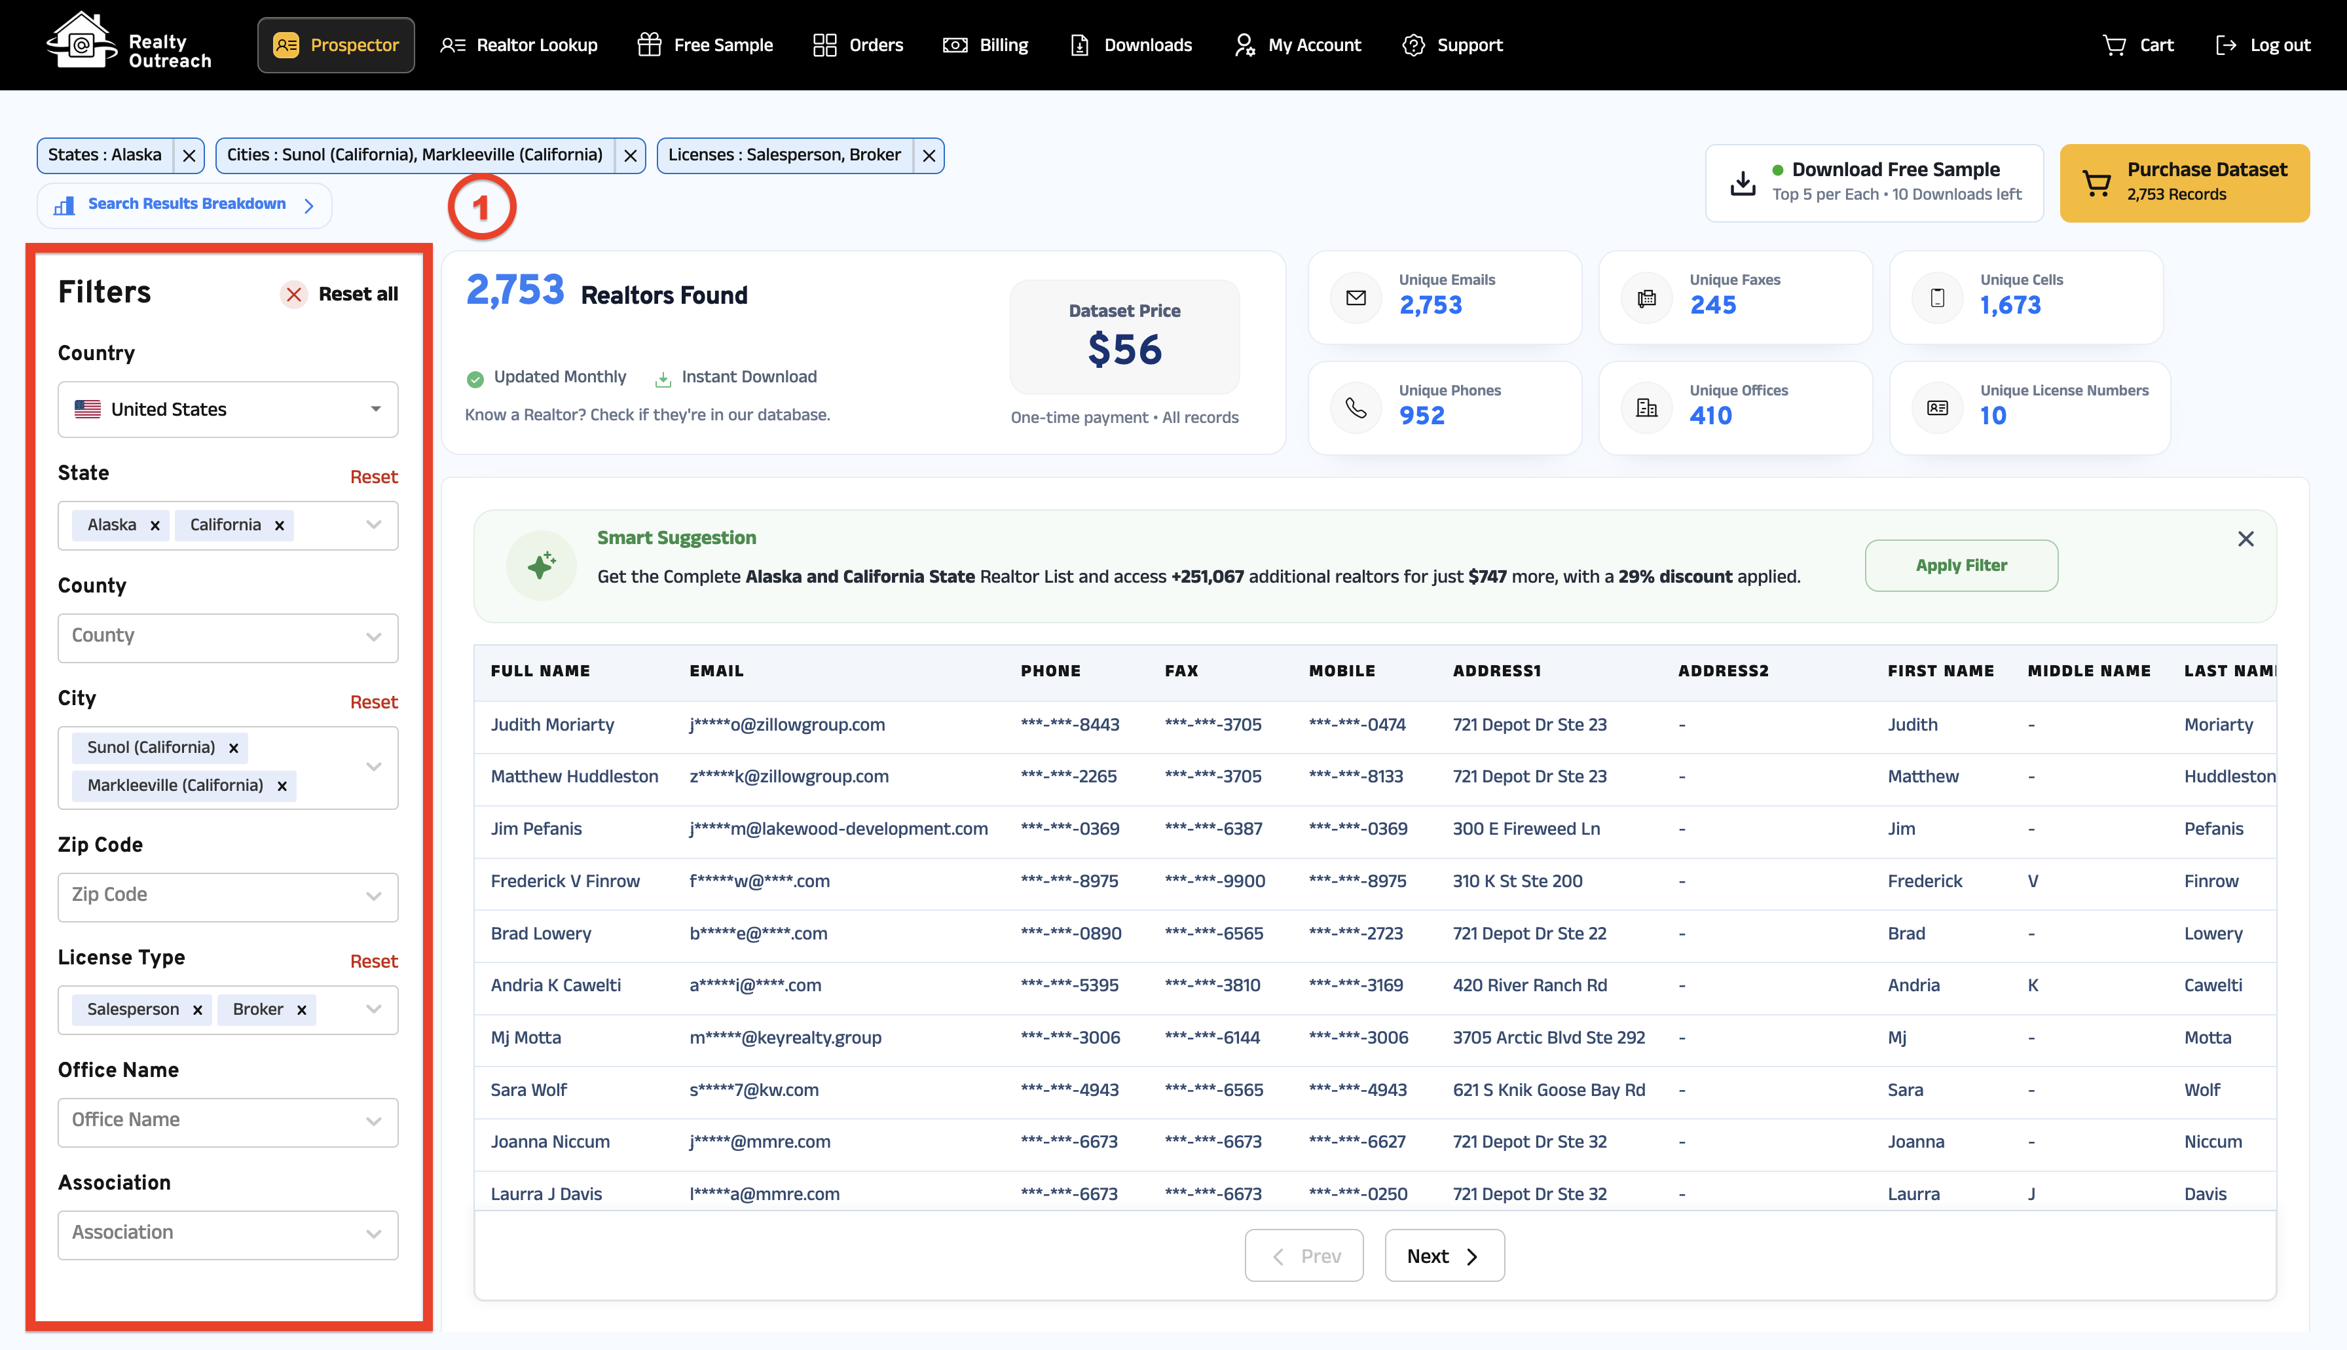This screenshot has width=2347, height=1350.
Task: Expand the License Type dropdown chevron
Action: tap(374, 1009)
